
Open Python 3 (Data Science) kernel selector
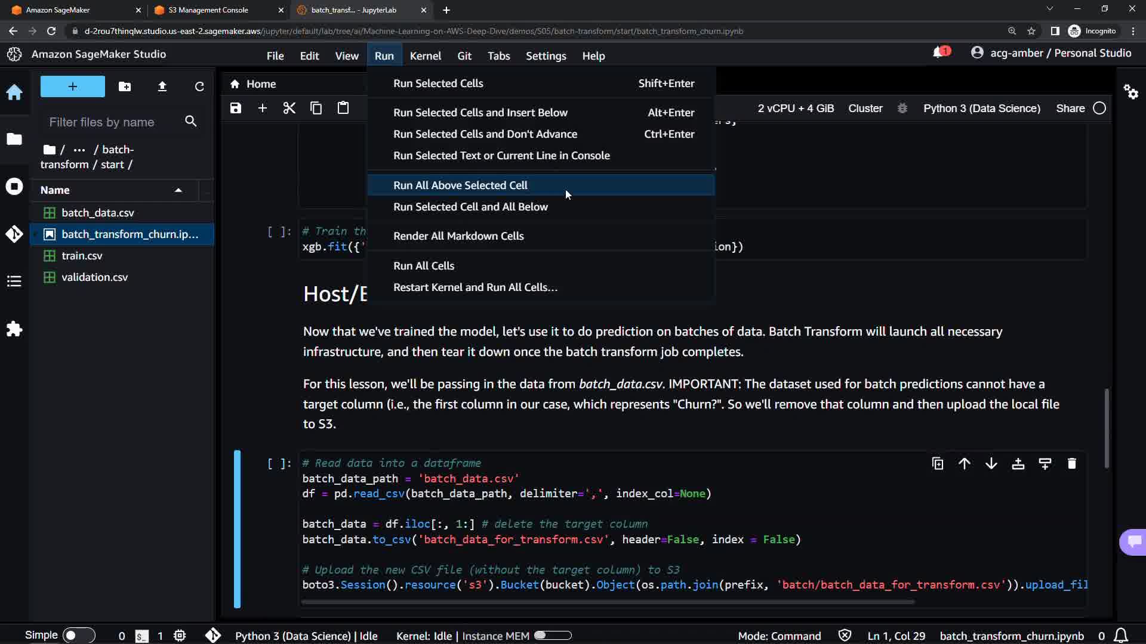tap(981, 108)
